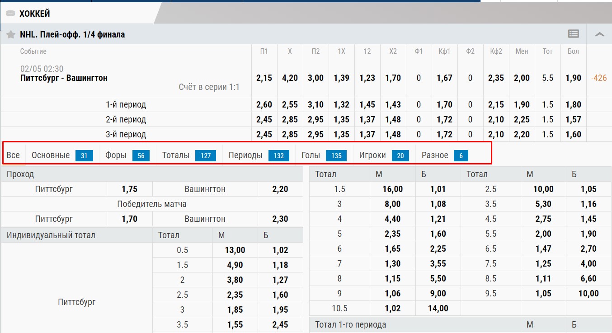
Task: Select Питтсбург total 2.5 under 2,35
Action: 235,295
